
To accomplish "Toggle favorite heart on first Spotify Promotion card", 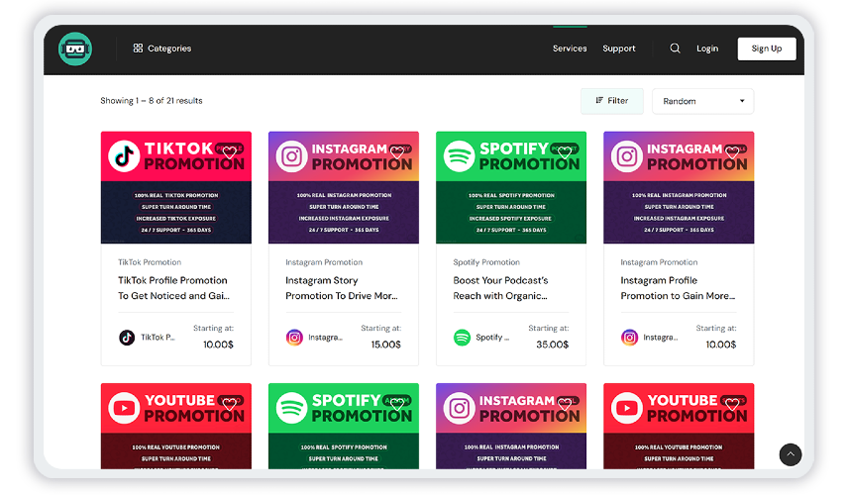I will pos(565,152).
